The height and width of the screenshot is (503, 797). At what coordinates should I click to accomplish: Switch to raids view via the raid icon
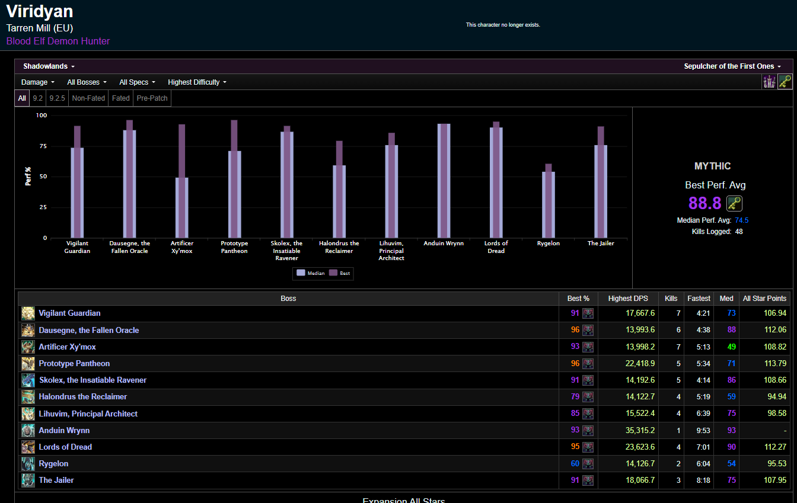coord(769,82)
